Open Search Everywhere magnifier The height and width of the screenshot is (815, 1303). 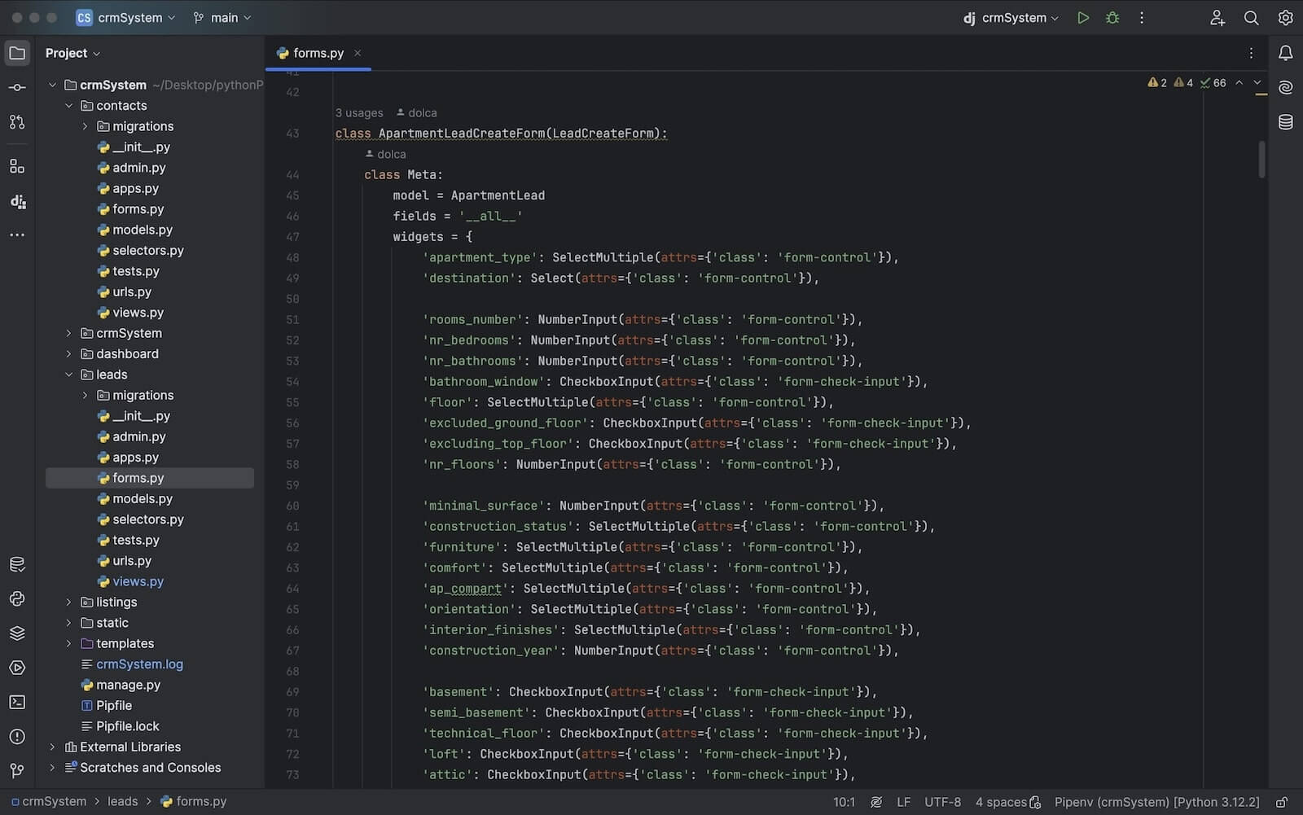[1251, 18]
